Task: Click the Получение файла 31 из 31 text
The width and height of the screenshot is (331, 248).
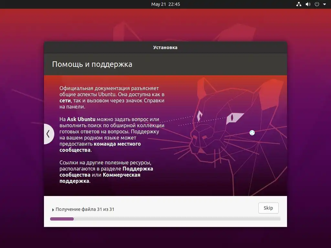Action: click(85, 209)
